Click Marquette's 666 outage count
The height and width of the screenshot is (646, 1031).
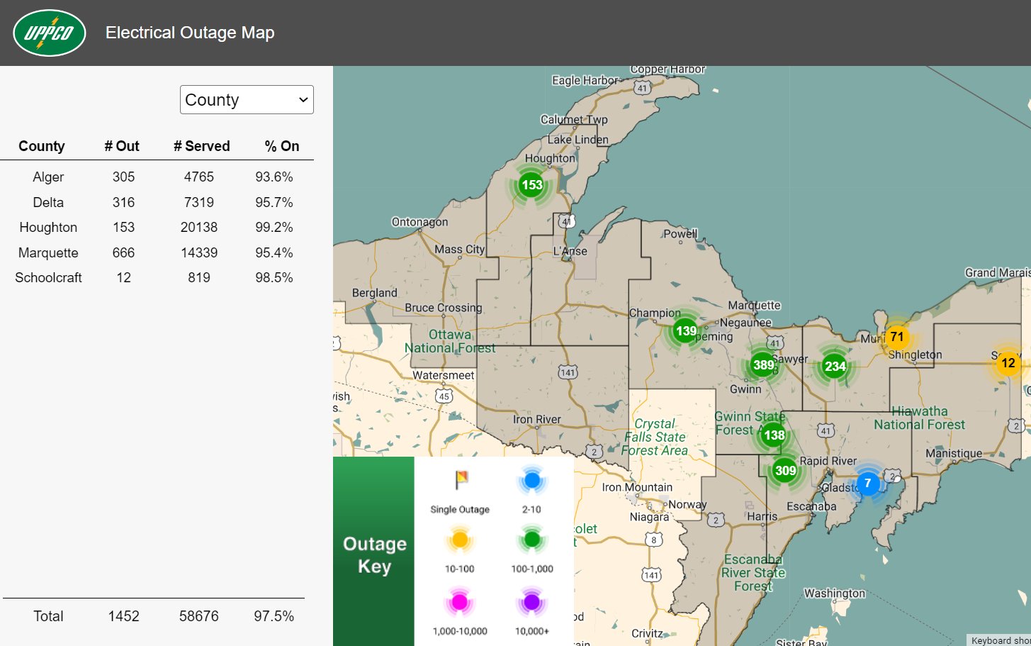[123, 253]
